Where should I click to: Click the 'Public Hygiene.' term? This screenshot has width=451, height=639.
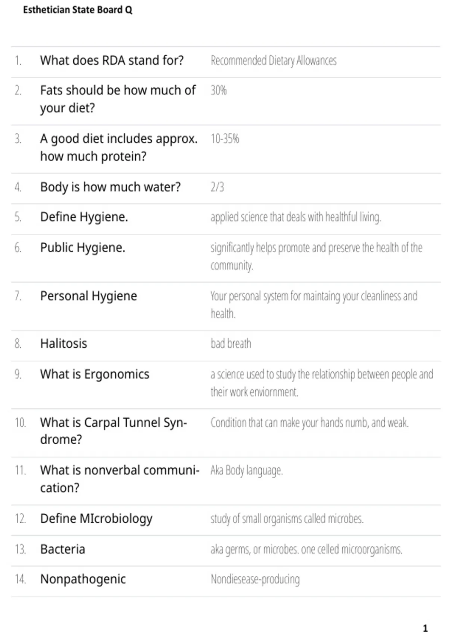[x=83, y=248]
